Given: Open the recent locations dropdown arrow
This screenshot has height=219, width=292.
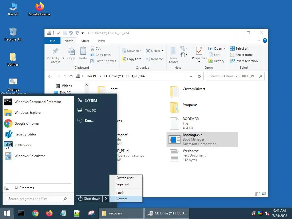Looking at the screenshot, I should [65, 76].
